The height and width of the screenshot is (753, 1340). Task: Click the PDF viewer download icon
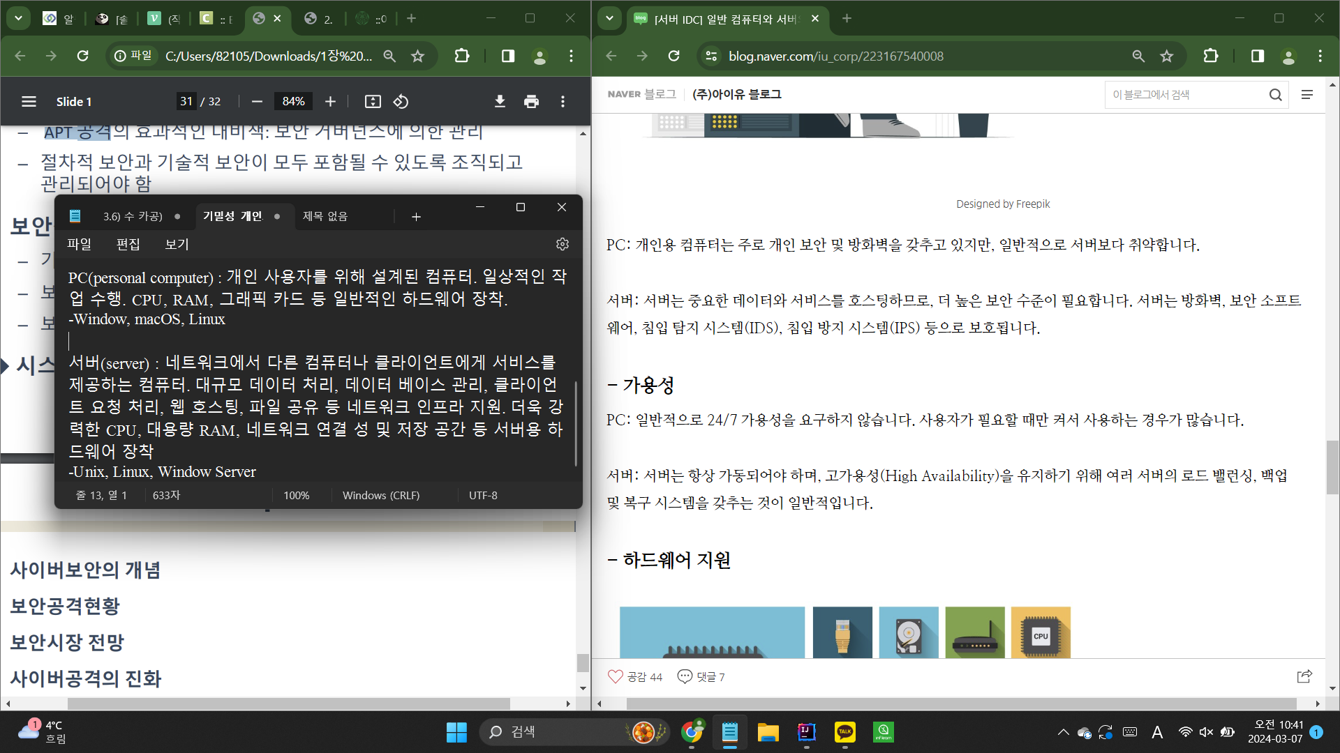pos(500,102)
